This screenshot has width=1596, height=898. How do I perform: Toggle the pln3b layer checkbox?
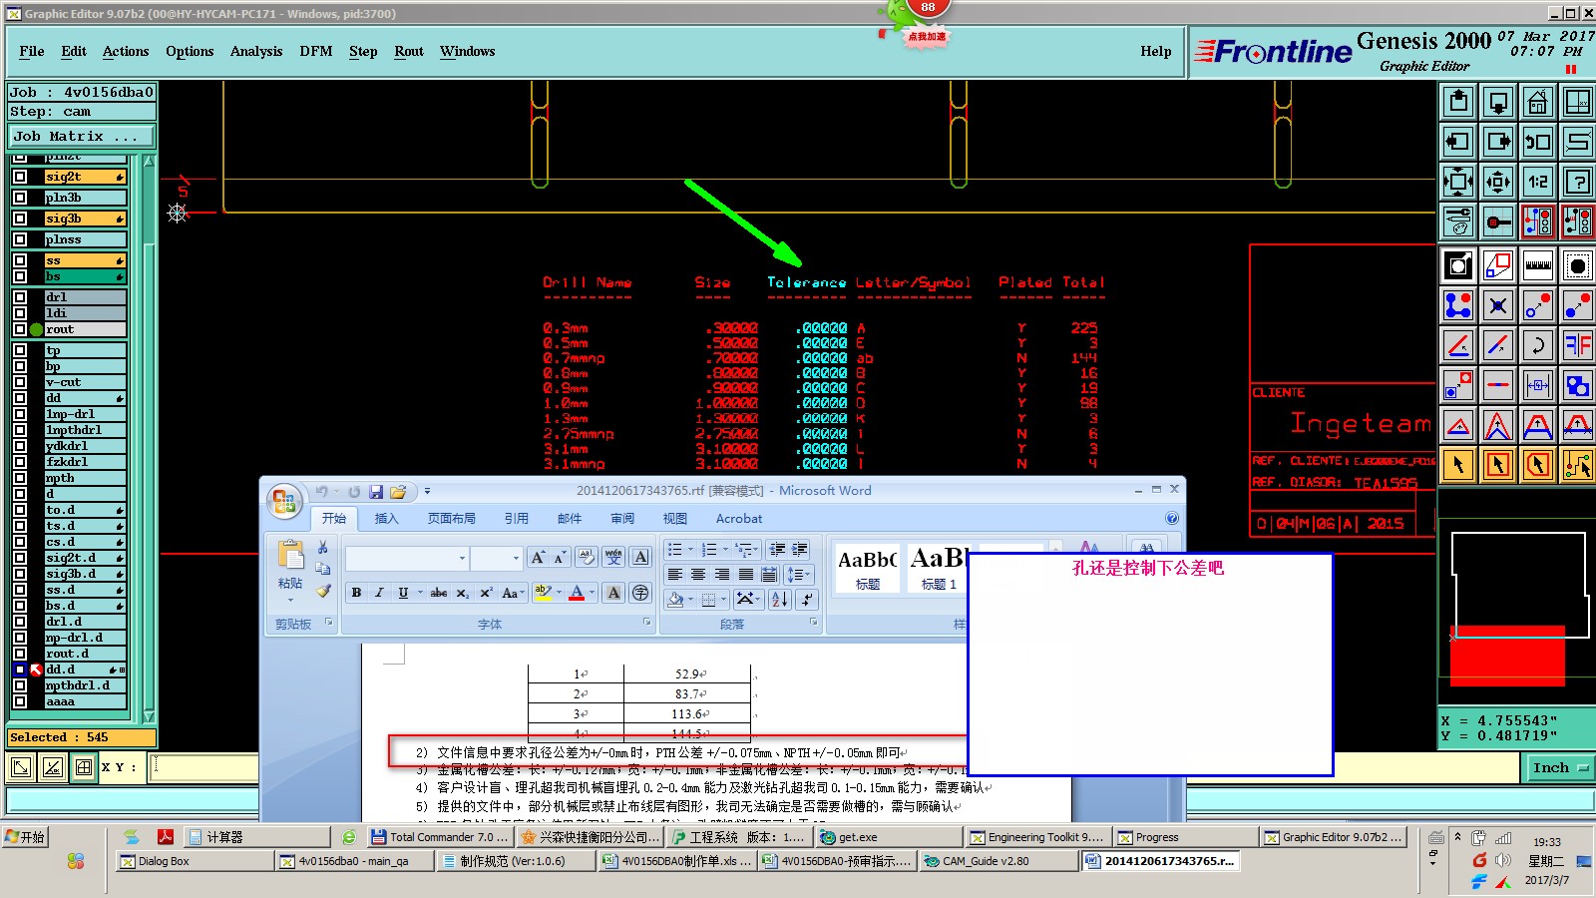tap(20, 198)
